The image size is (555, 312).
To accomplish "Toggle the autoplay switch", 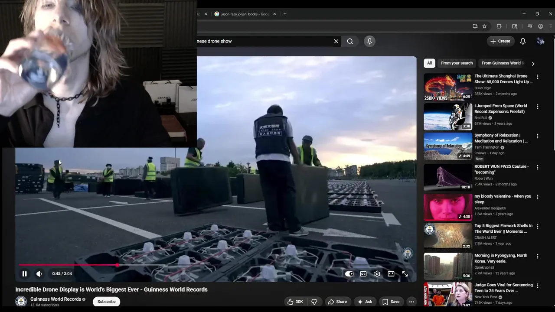I will click(x=349, y=274).
